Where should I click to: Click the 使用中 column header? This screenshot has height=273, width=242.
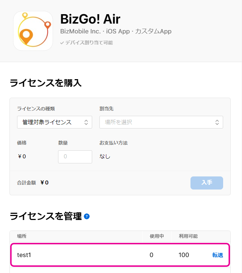[157, 236]
